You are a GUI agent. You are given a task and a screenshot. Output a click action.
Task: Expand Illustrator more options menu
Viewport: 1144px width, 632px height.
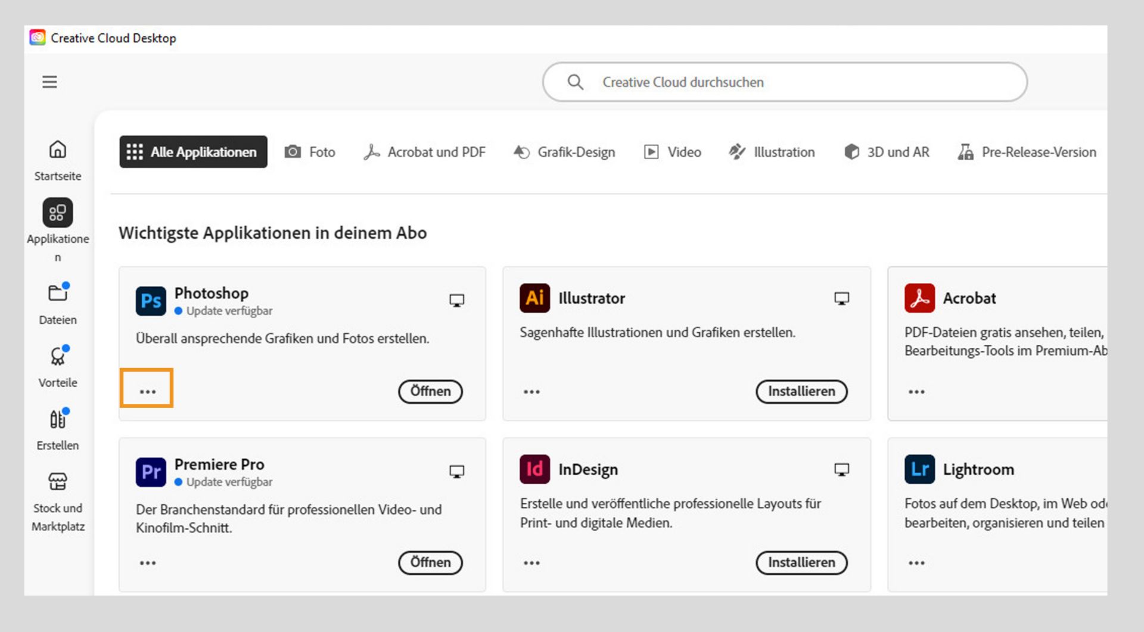tap(531, 391)
